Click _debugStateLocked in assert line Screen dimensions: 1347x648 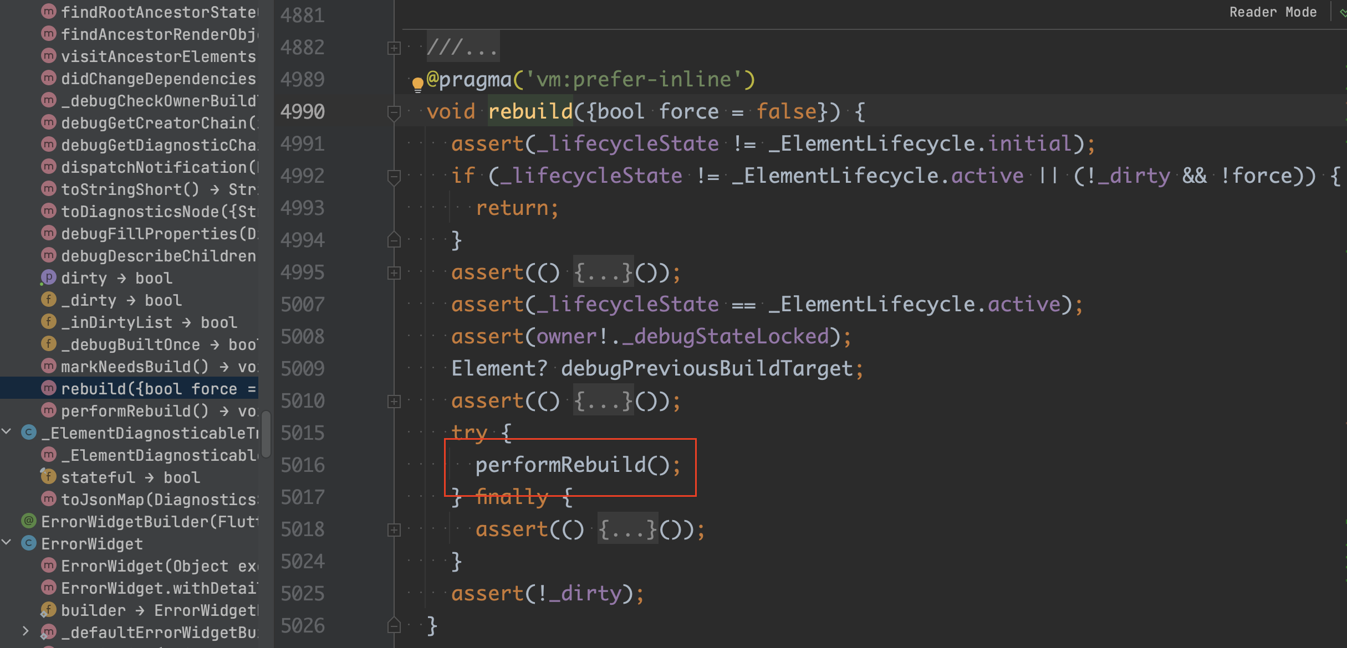click(726, 337)
